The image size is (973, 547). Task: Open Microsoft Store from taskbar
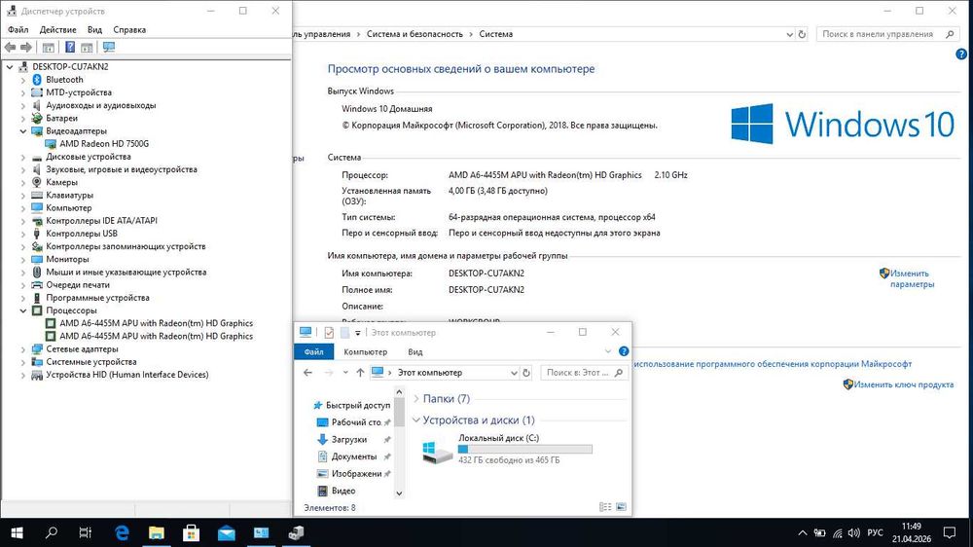(x=191, y=532)
